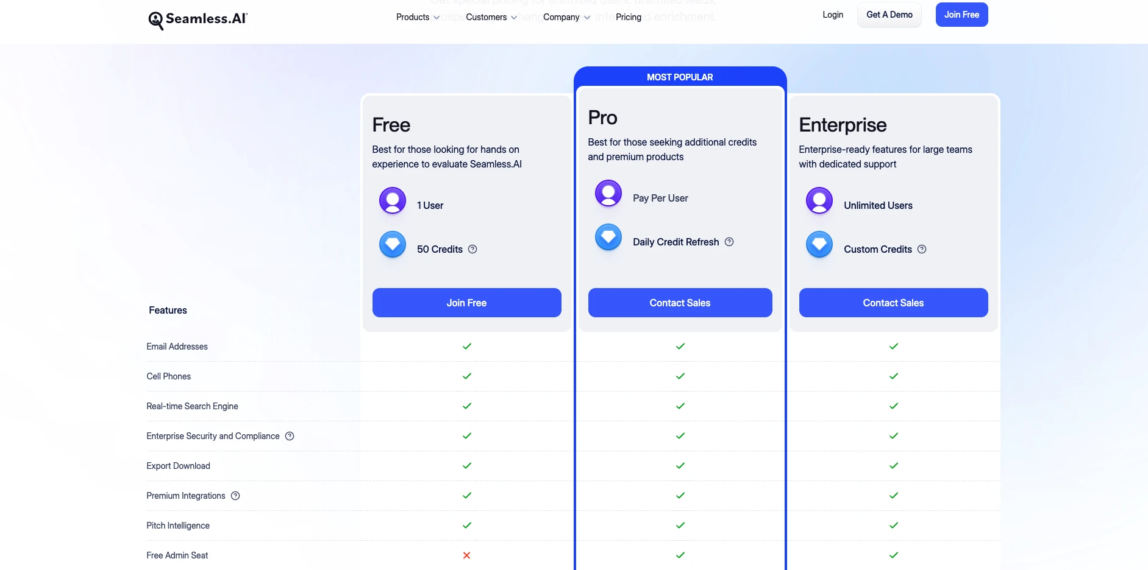1148x570 pixels.
Task: Click red X for Free Admin Seat
Action: (x=467, y=555)
